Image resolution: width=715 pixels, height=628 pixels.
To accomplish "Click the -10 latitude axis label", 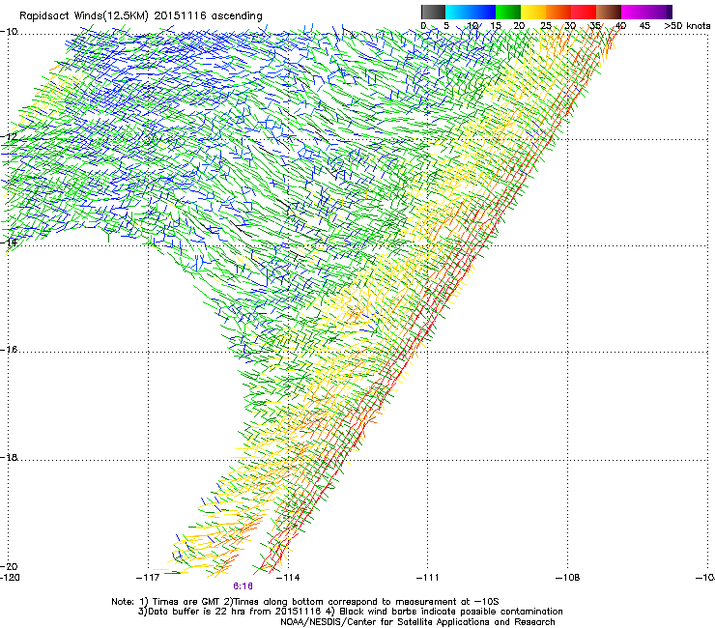I will tap(9, 32).
